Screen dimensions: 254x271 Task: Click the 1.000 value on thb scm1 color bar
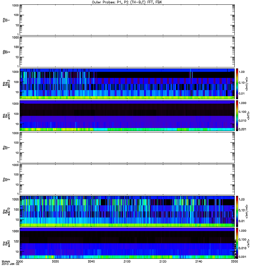click(242, 103)
